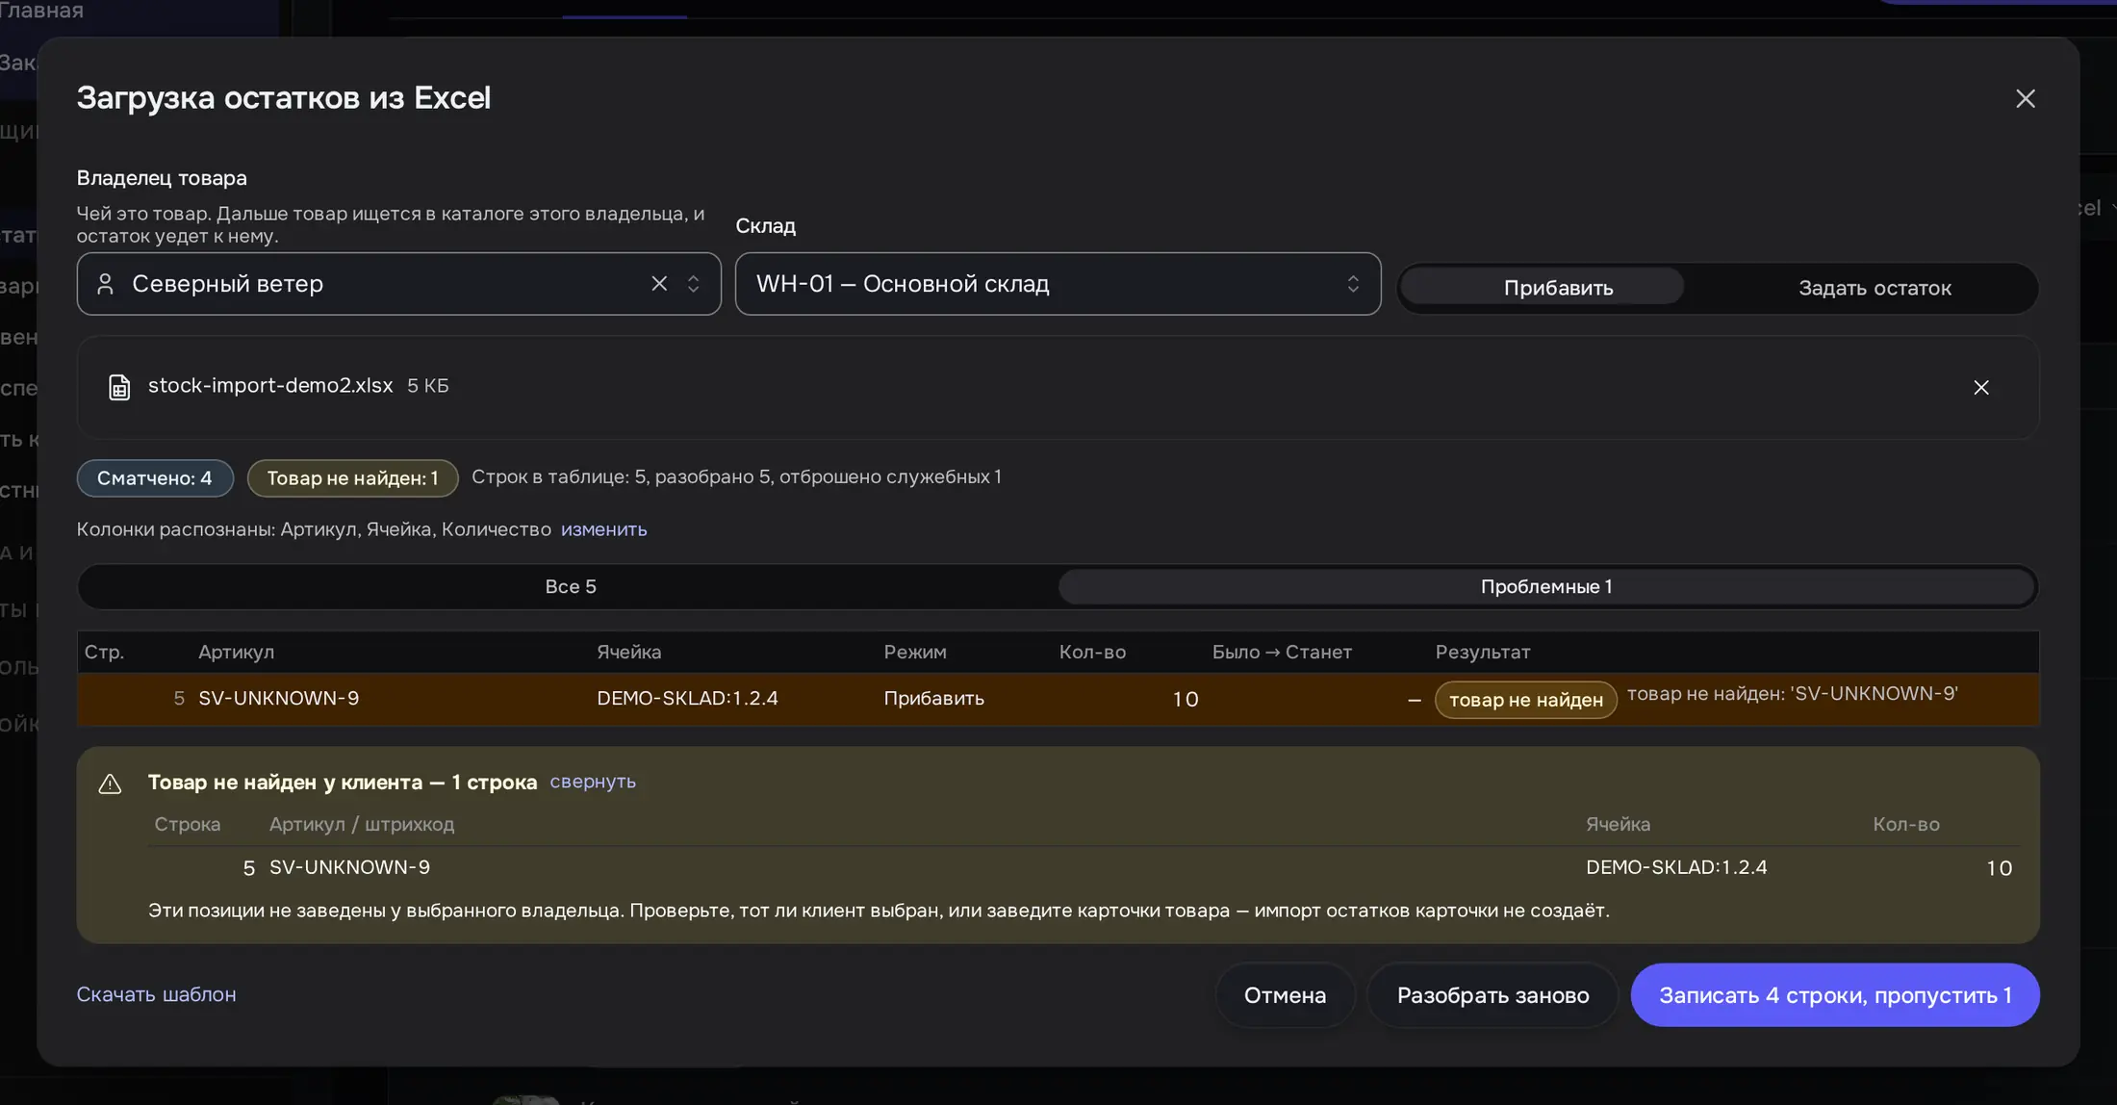Click the spreadsheet file icon for stock-import-demo2.xlsx
Viewport: 2117px width, 1105px height.
(119, 386)
